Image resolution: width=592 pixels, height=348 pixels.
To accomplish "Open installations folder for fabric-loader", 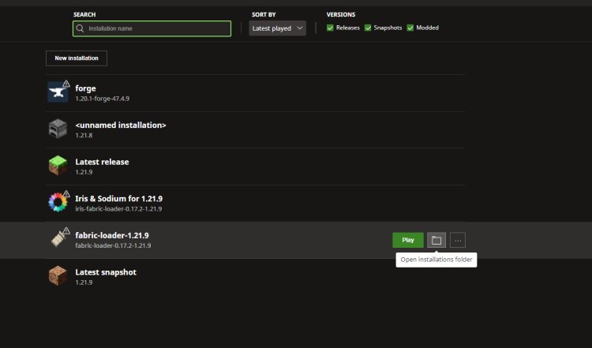I will coord(436,240).
